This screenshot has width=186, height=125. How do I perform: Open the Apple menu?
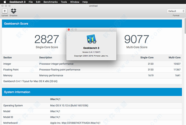[5, 2]
